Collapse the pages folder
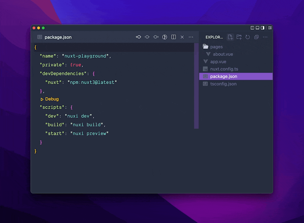 pos(236,47)
